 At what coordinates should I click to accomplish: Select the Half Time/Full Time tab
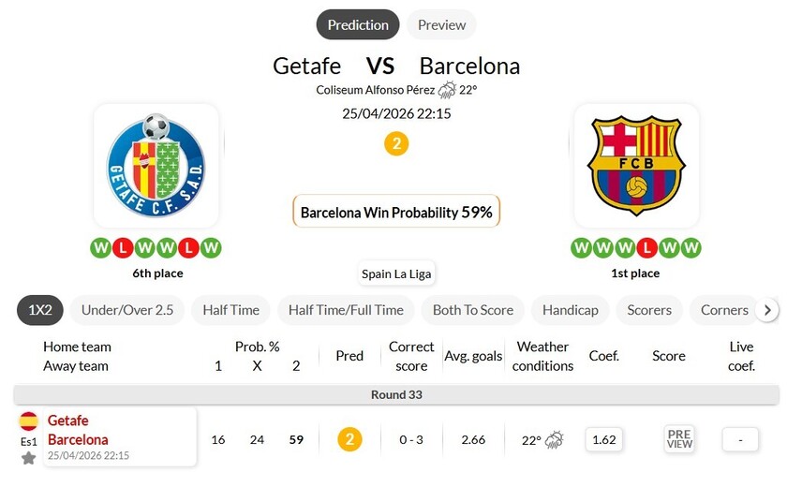tap(346, 310)
